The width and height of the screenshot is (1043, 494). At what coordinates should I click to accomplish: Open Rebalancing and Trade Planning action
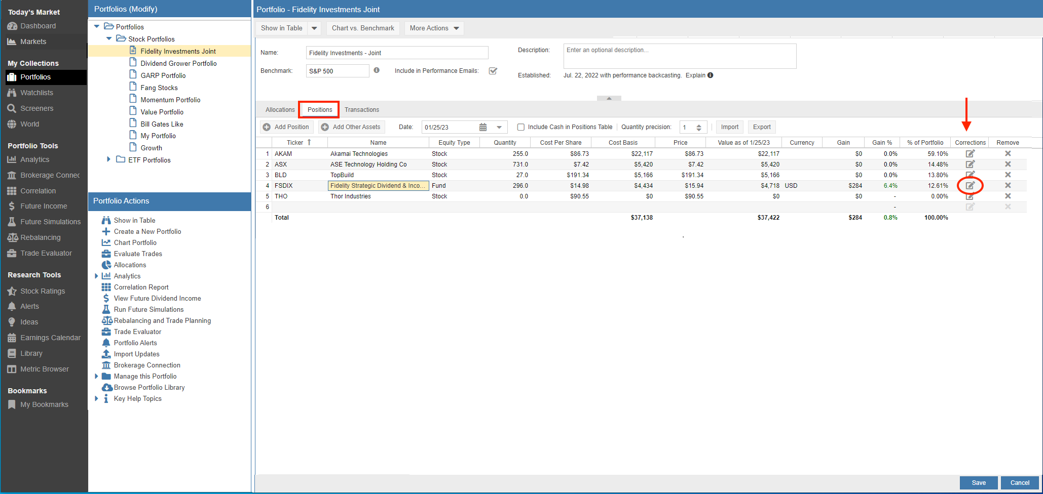tap(162, 320)
